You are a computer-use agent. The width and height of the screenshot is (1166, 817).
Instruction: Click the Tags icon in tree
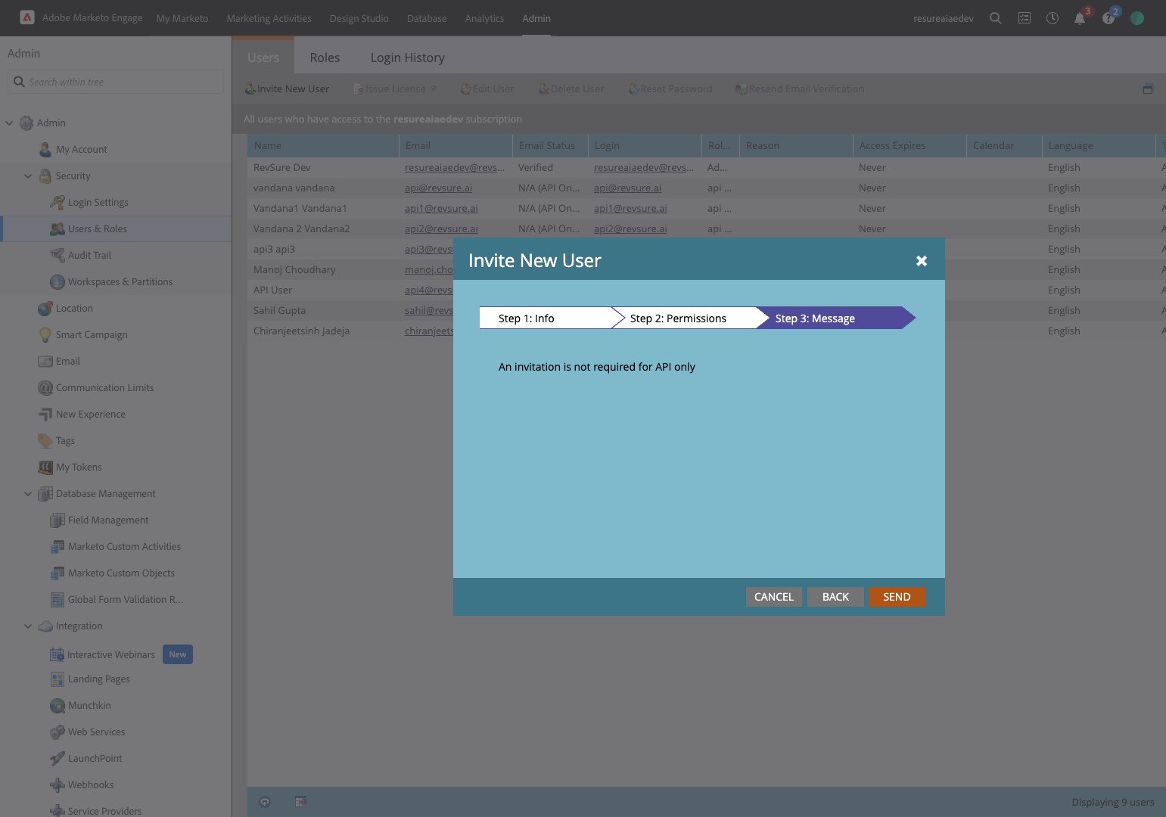pos(45,440)
